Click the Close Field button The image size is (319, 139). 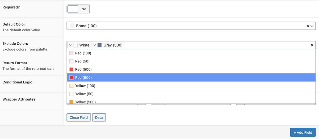(79, 117)
